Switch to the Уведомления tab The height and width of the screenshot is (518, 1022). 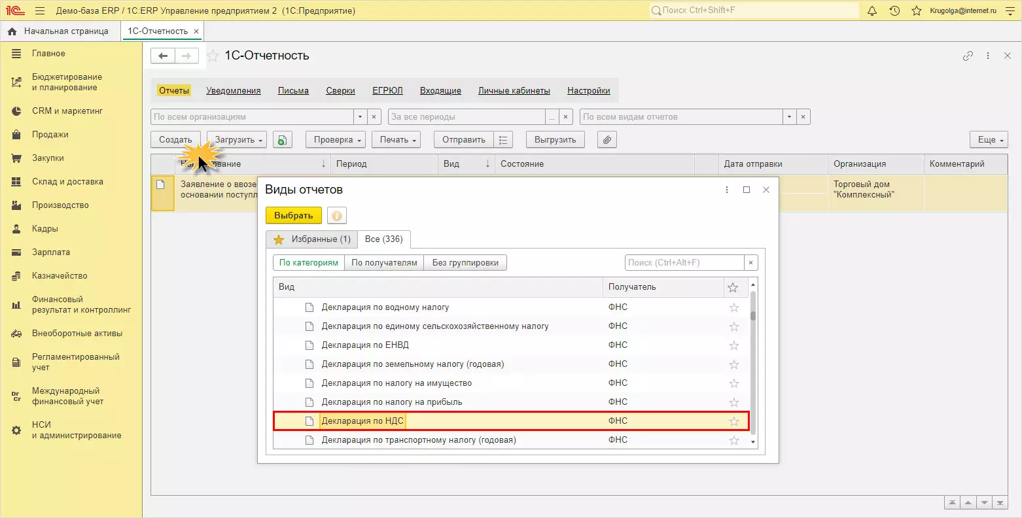pos(234,91)
